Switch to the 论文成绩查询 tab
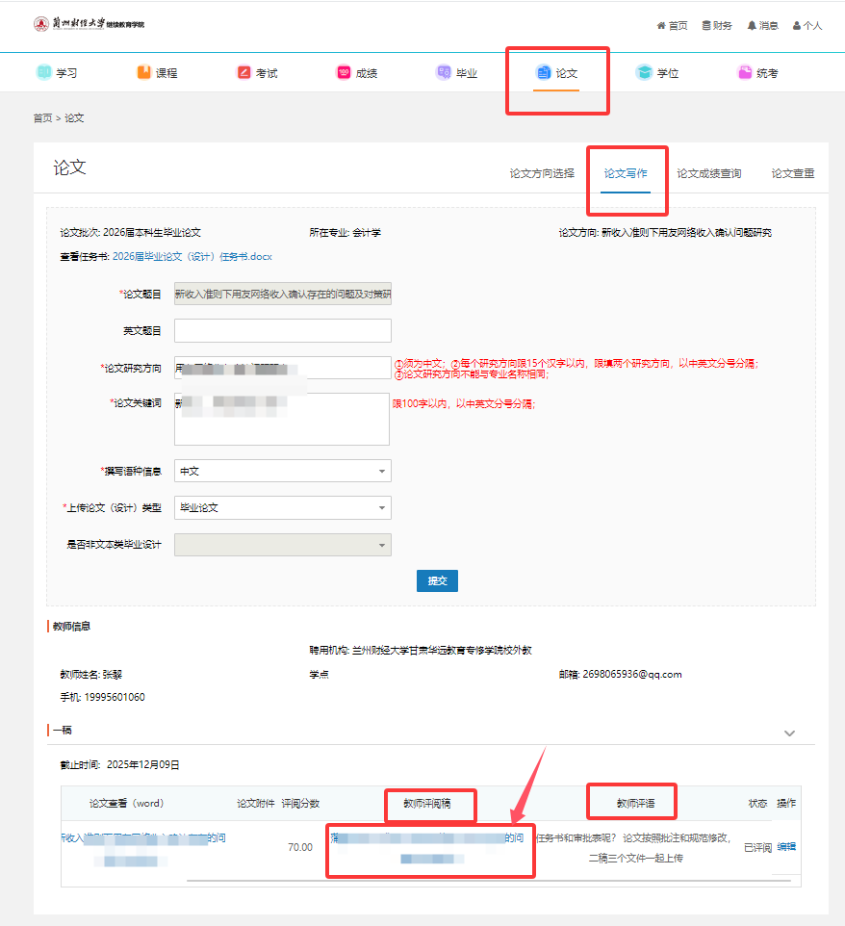This screenshot has height=926, width=845. tap(708, 174)
